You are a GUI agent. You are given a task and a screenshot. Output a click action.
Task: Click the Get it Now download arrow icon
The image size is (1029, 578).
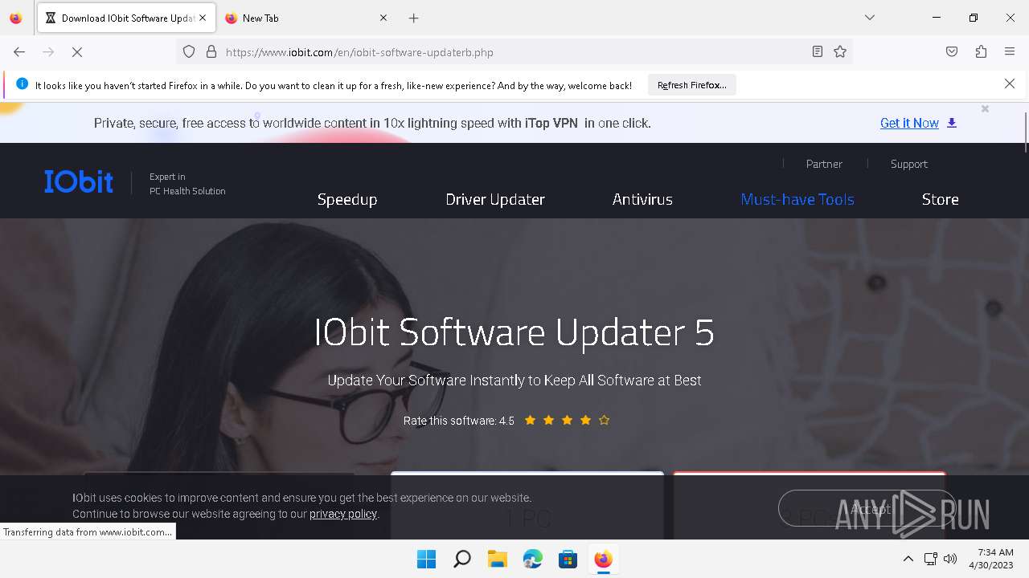coord(952,123)
